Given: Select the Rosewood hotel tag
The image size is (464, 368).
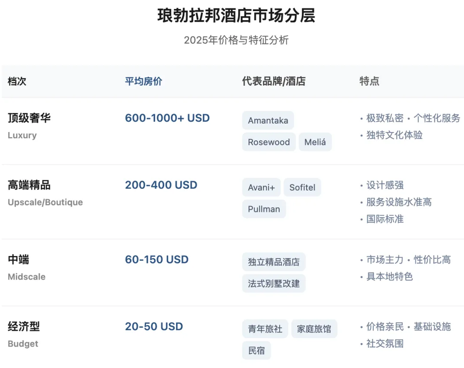Looking at the screenshot, I should pyautogui.click(x=269, y=142).
